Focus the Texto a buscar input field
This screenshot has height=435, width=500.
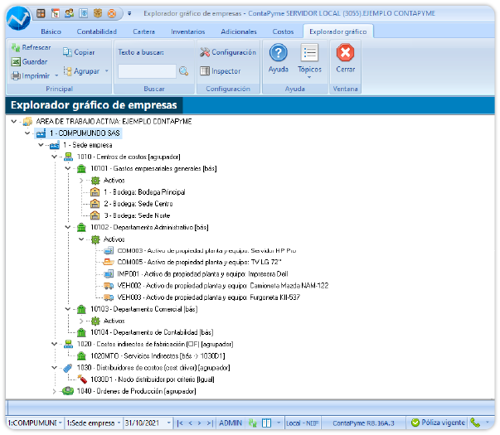coord(147,71)
